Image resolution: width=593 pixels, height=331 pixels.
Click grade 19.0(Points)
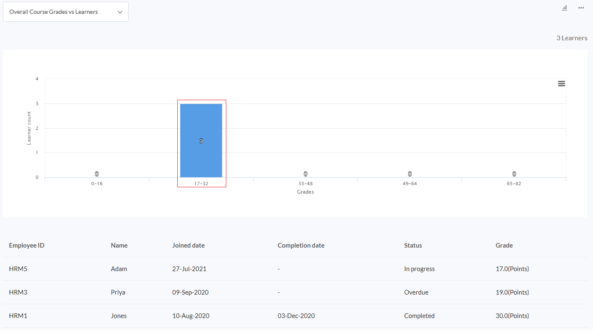pos(512,292)
